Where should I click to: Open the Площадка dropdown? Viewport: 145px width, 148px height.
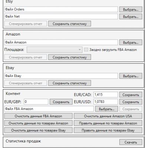(55, 50)
